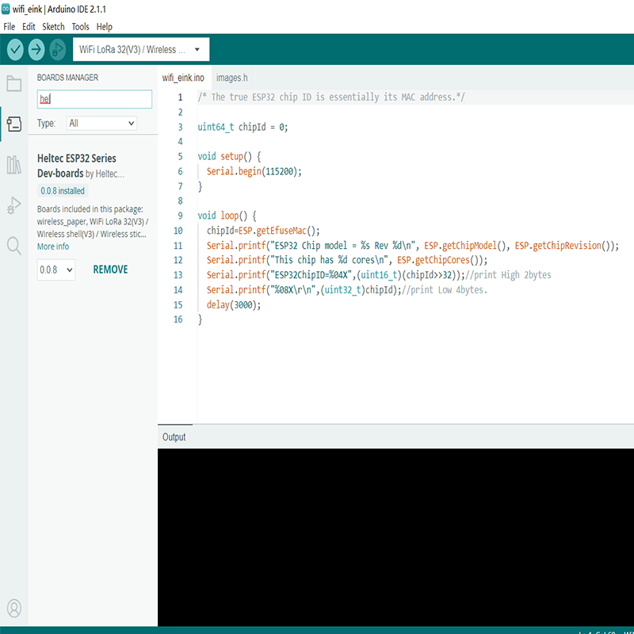Click the Verify sketch checkmark button
The image size is (634, 634).
(15, 49)
